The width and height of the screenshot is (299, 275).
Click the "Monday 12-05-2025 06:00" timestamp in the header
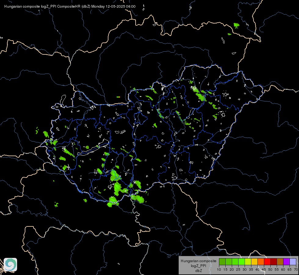[113, 6]
